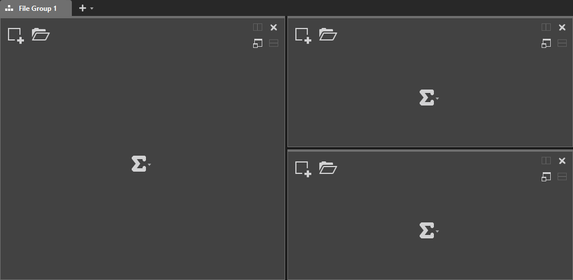Click Sigma icon in top-right pane
The image size is (573, 280).
426,98
